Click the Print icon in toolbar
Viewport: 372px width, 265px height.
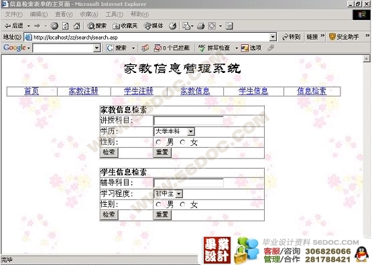click(200, 26)
